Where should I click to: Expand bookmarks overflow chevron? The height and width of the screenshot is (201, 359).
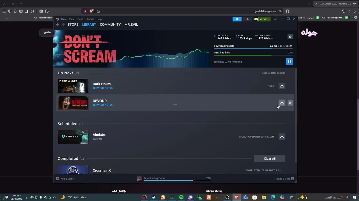(x=7, y=18)
